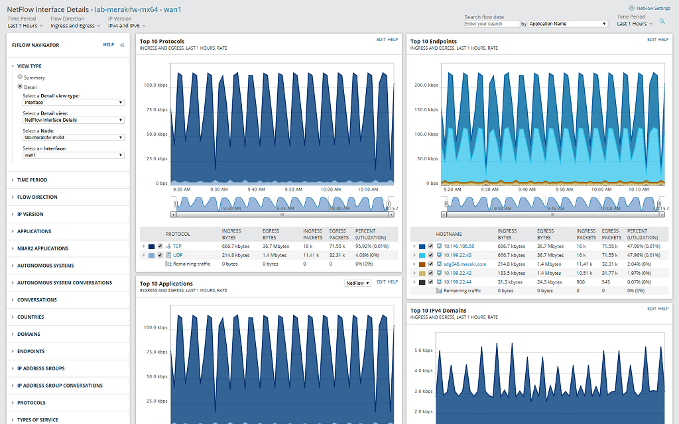Expand the IP Address Groups navigator section

coord(13,368)
